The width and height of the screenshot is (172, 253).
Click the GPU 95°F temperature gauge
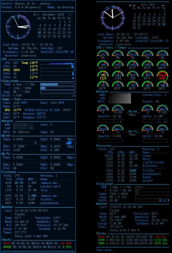(148, 75)
